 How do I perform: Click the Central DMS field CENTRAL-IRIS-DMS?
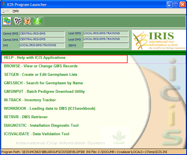[42, 39]
